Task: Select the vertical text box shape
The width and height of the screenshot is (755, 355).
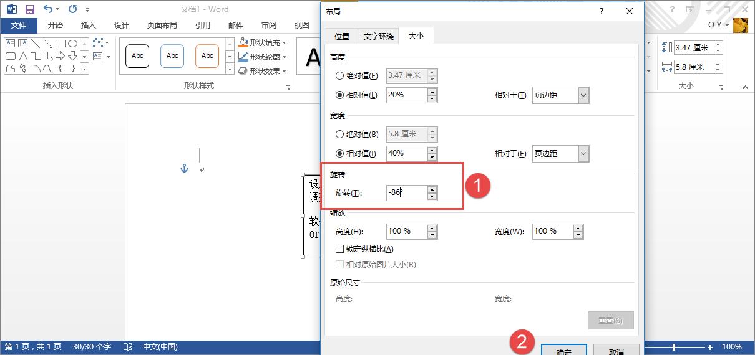Action: coord(23,44)
